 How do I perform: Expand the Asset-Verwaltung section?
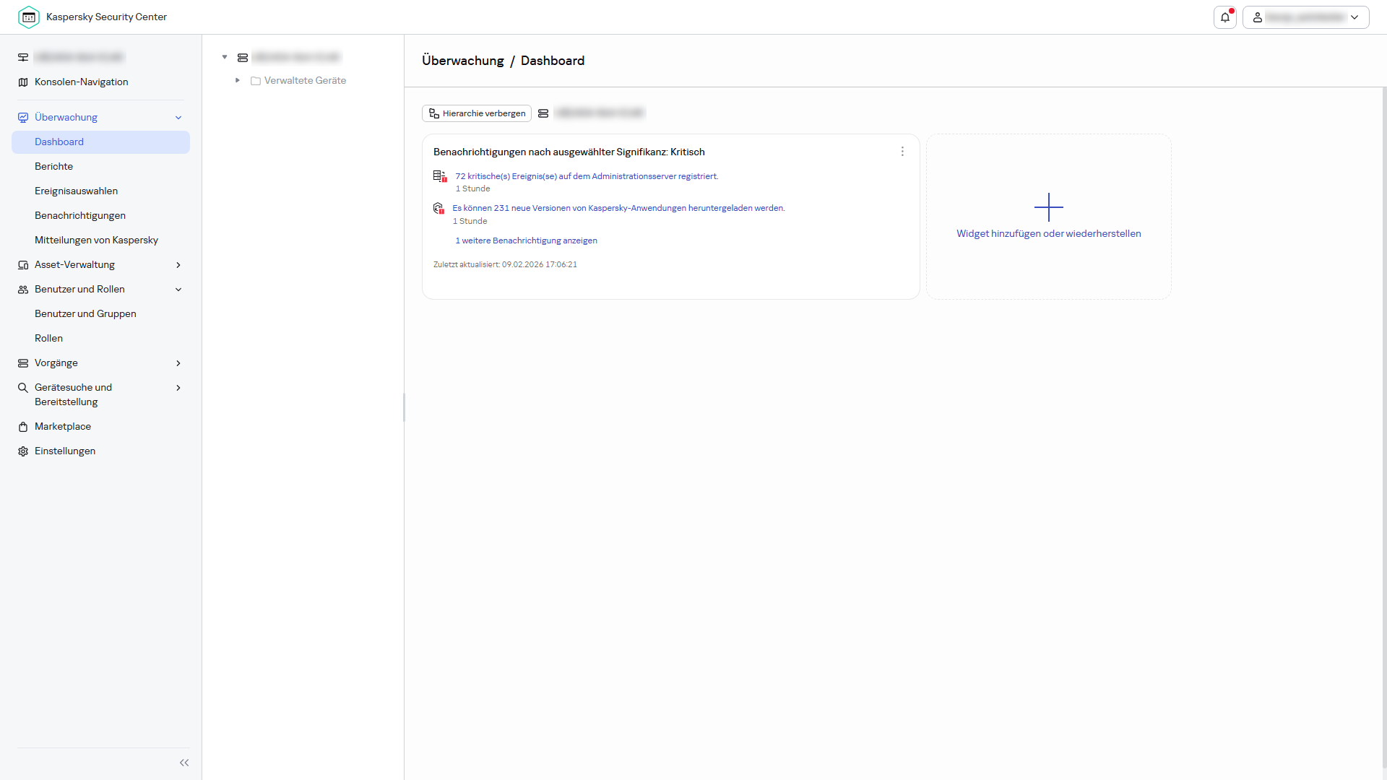pyautogui.click(x=178, y=265)
